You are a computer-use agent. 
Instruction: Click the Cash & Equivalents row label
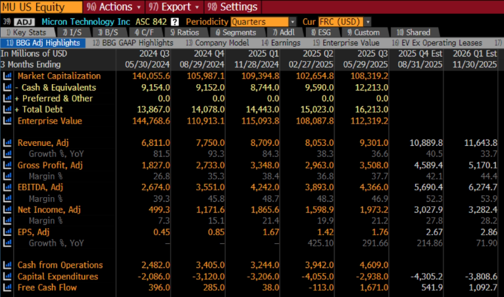(x=57, y=87)
